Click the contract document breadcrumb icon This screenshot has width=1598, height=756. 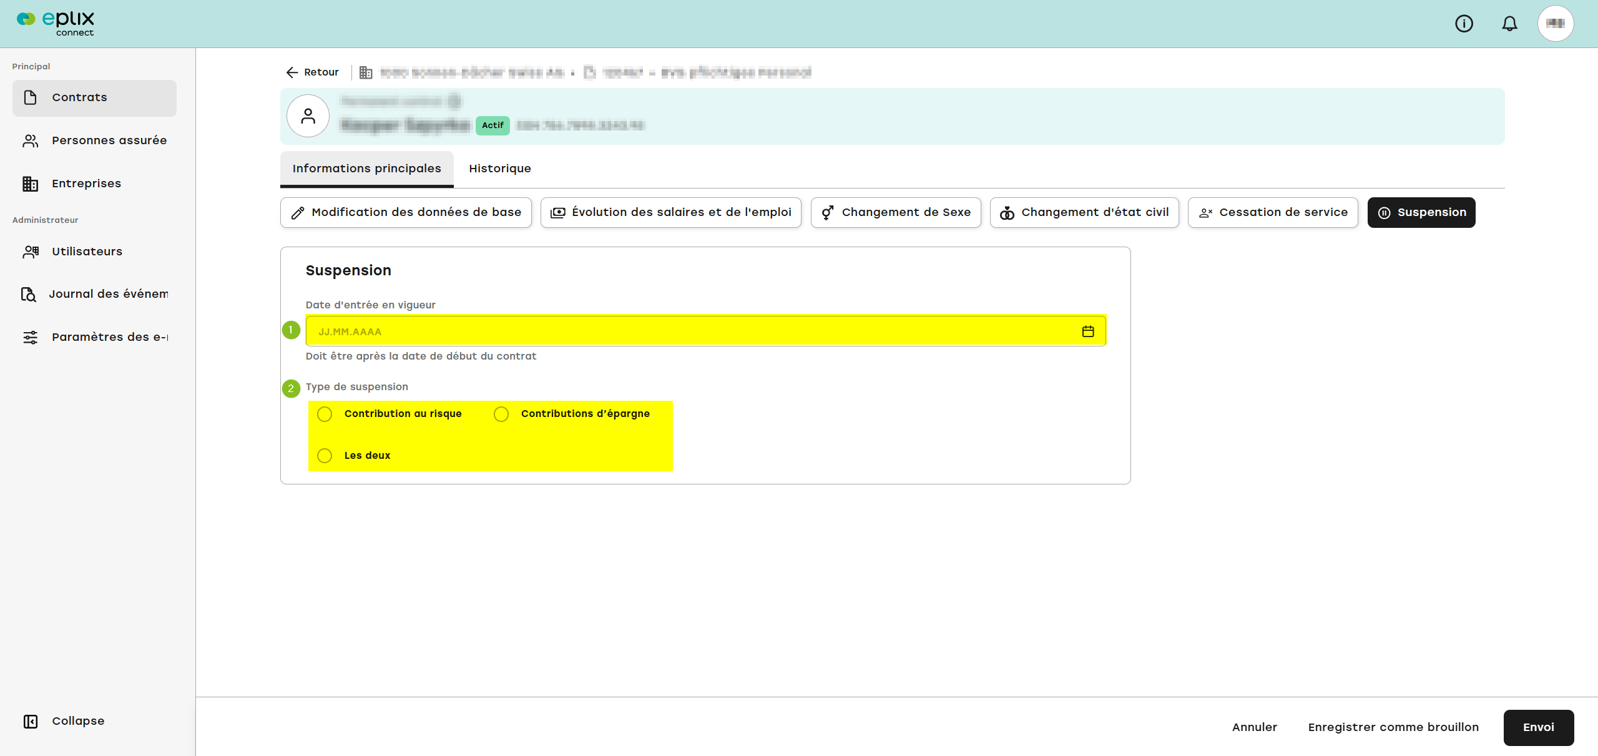pos(589,72)
